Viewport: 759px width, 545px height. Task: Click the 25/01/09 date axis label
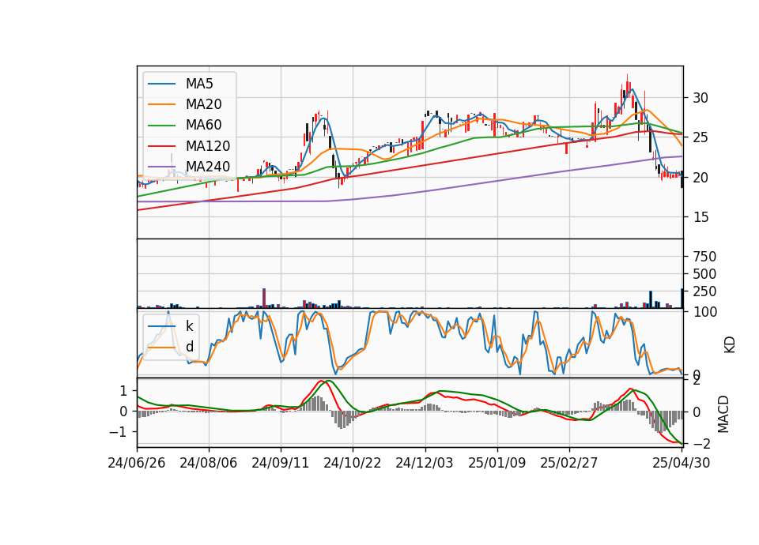(497, 463)
